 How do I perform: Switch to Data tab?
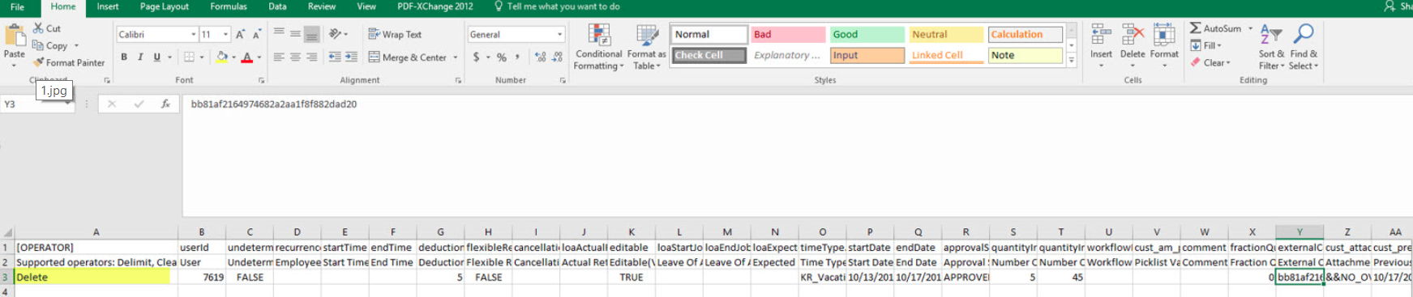coord(277,6)
